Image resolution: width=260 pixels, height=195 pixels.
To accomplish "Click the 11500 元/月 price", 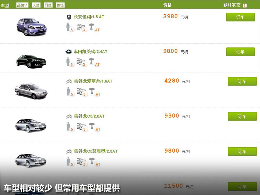I will pos(179,186).
